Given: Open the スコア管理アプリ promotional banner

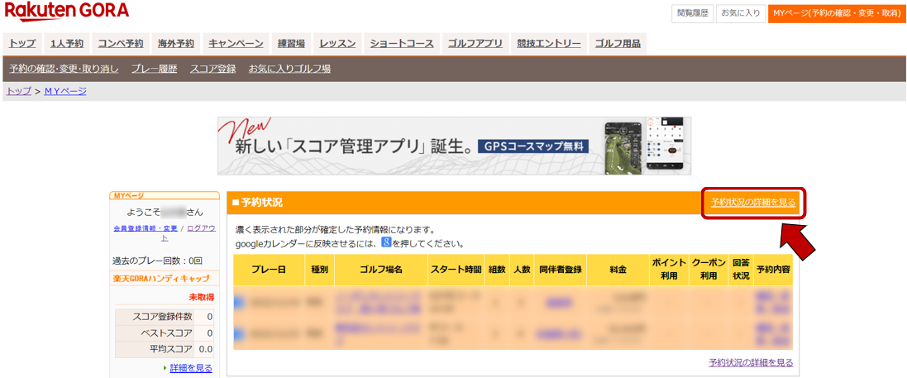Looking at the screenshot, I should (454, 146).
